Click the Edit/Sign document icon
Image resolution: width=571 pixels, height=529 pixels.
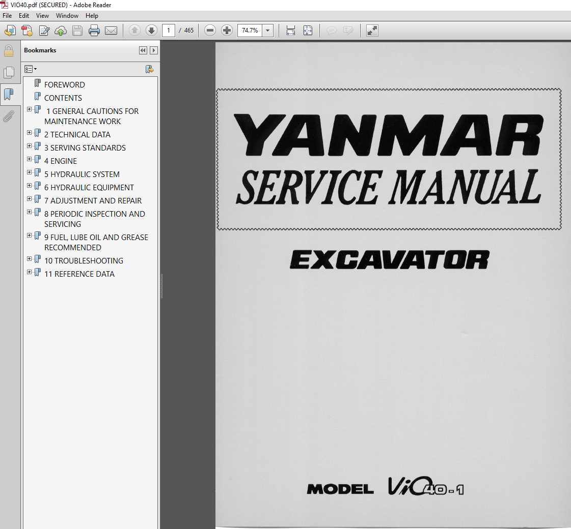44,31
